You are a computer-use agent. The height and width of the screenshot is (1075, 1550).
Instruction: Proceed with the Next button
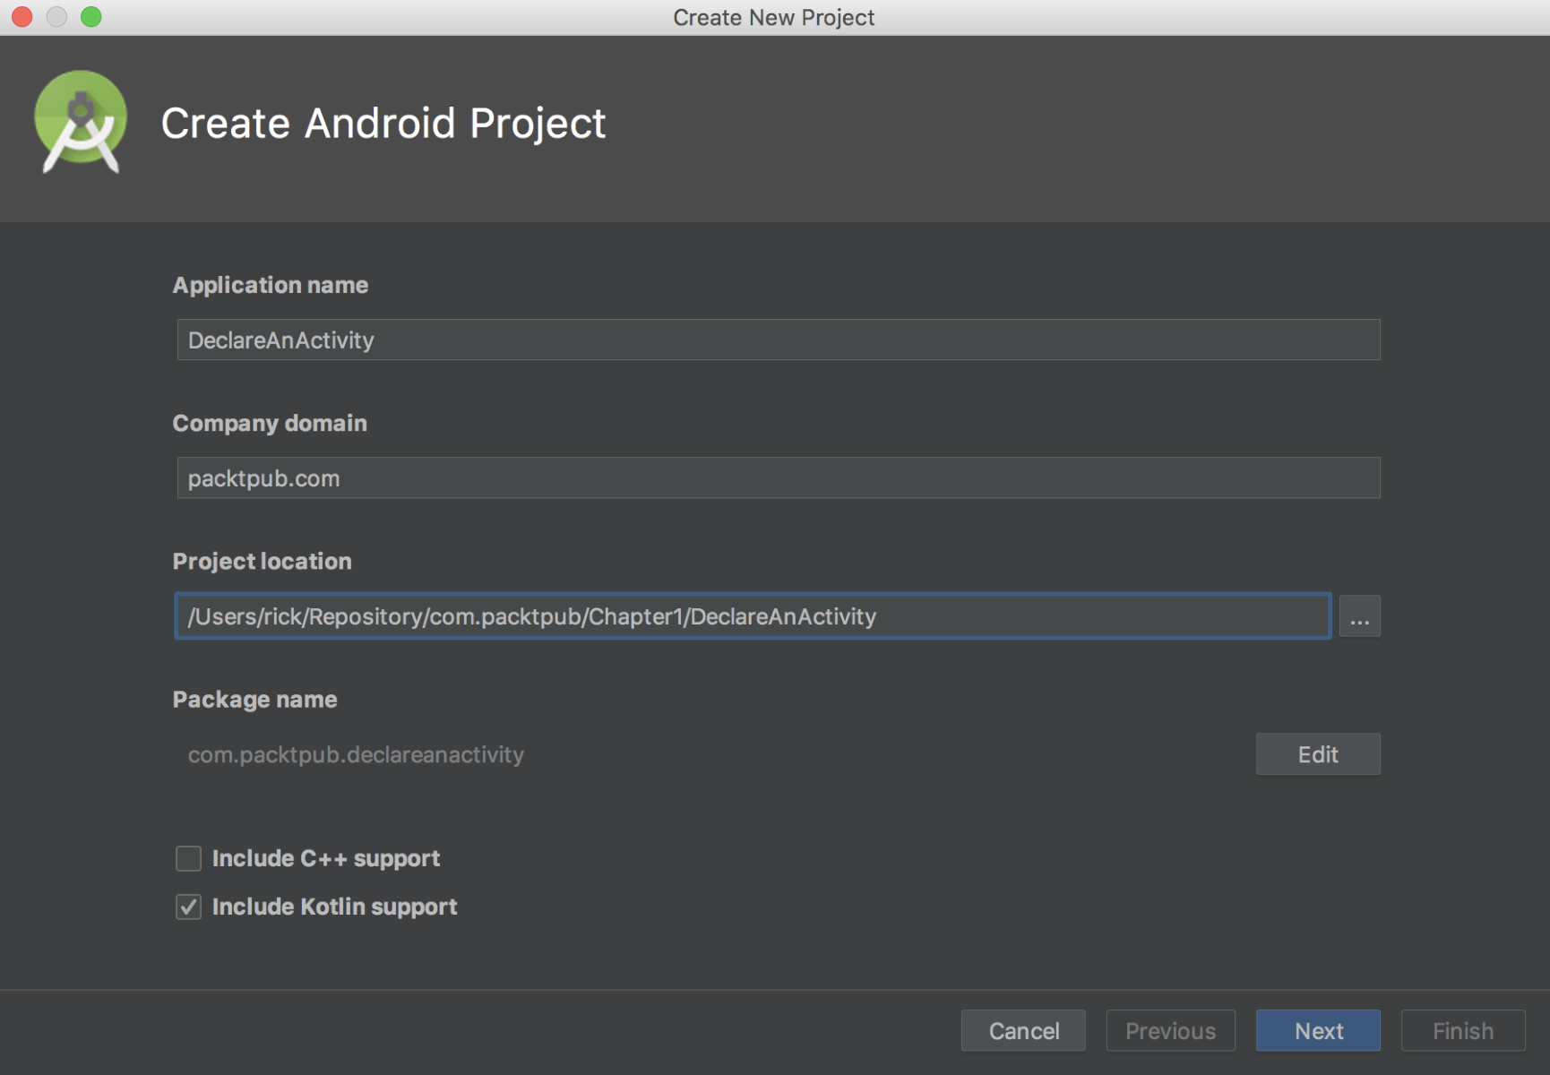1318,1031
